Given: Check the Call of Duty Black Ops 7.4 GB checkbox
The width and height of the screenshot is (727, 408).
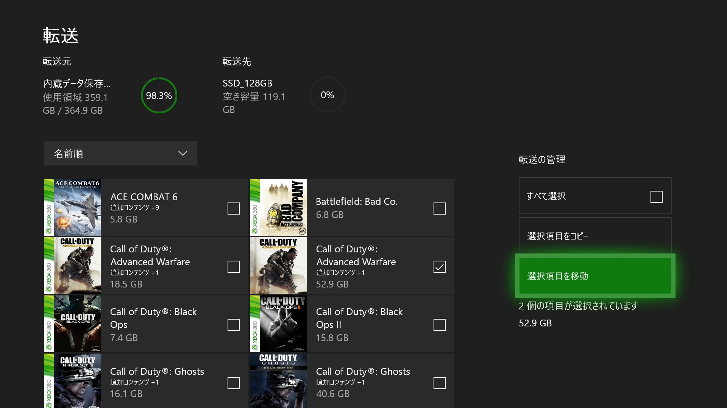Looking at the screenshot, I should point(234,325).
